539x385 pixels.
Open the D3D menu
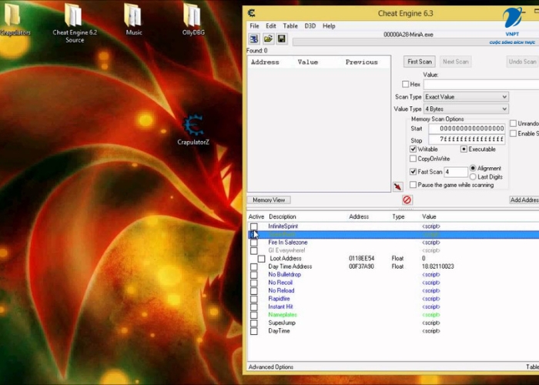310,25
